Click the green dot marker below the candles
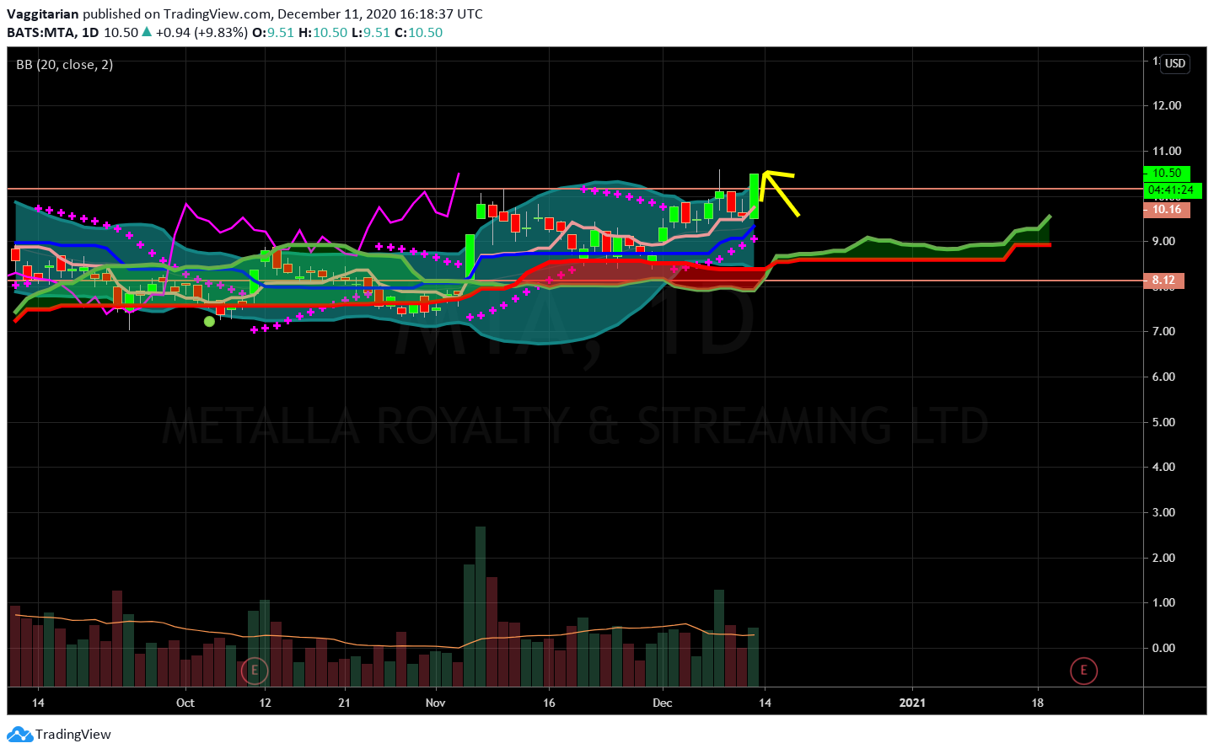 210,321
